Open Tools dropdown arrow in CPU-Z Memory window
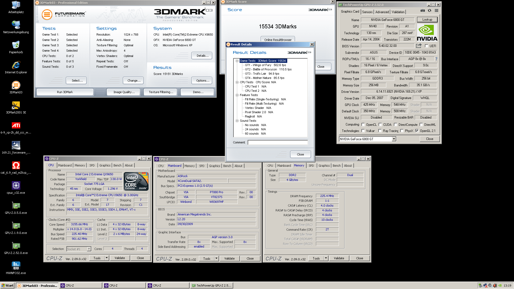Viewport: 514px width, 289px height. click(x=326, y=258)
